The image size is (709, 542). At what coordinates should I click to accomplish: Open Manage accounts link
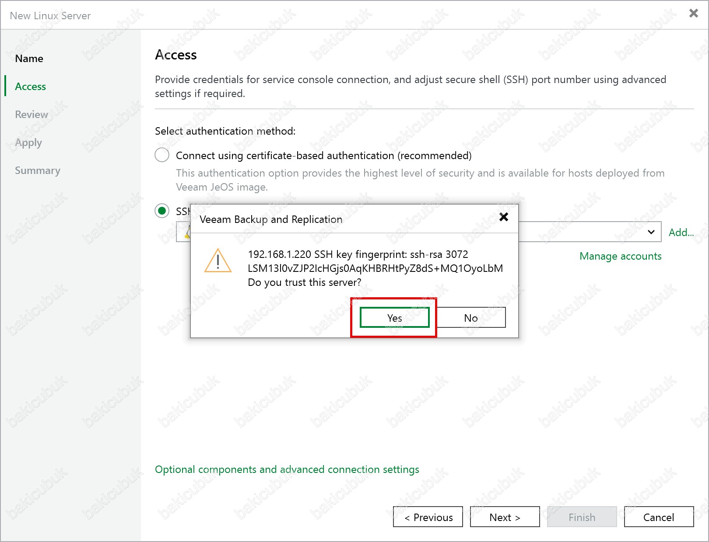point(620,256)
